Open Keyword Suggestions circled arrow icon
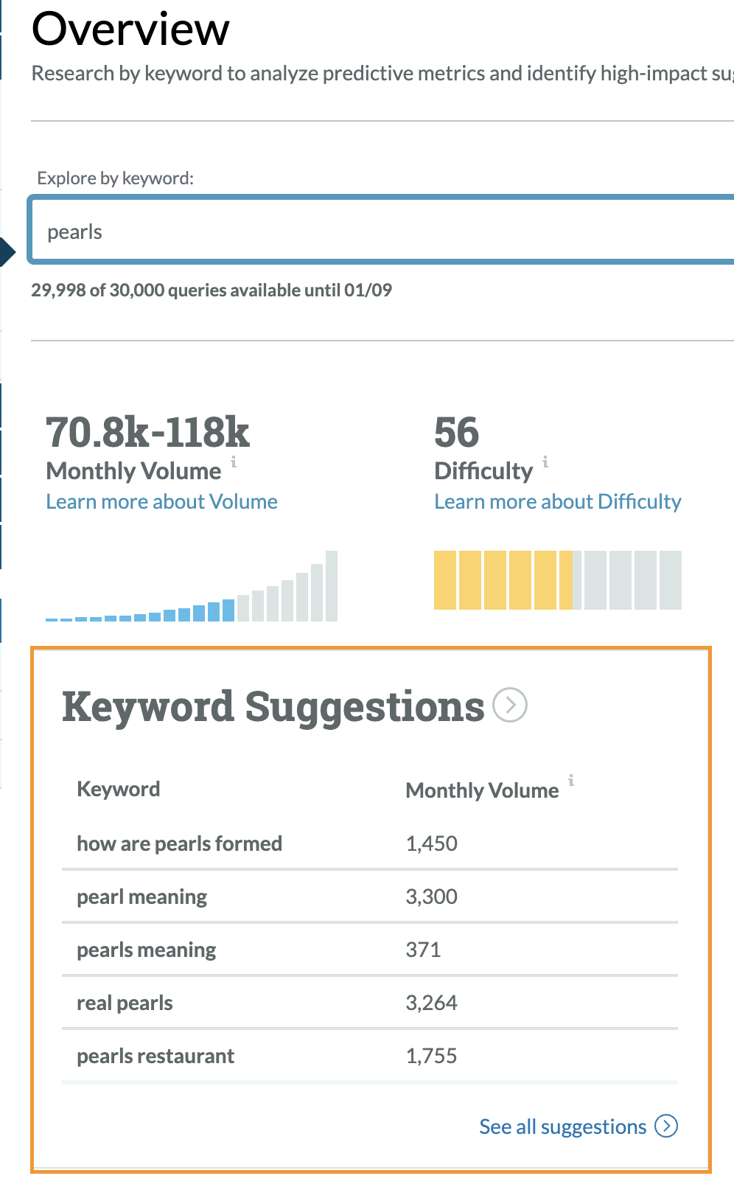This screenshot has width=734, height=1187. pyautogui.click(x=510, y=705)
